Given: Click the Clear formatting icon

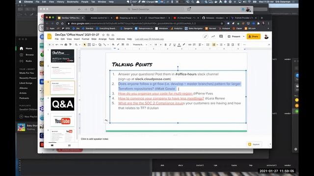Looking at the screenshot, I should pos(238,44).
